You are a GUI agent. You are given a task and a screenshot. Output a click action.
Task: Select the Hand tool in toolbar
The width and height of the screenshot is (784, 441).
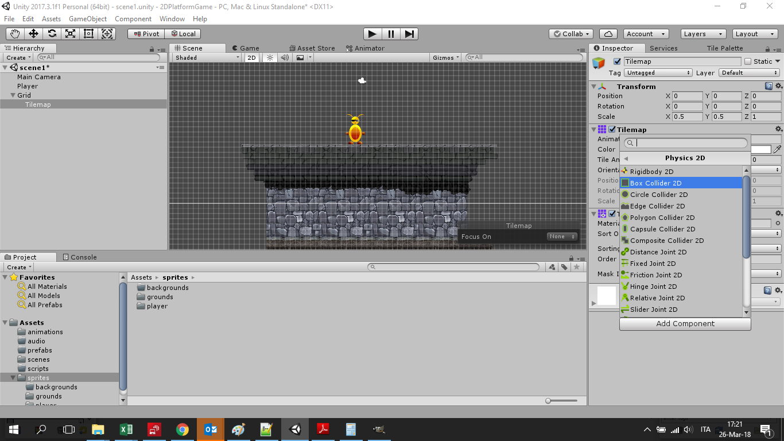click(x=15, y=34)
